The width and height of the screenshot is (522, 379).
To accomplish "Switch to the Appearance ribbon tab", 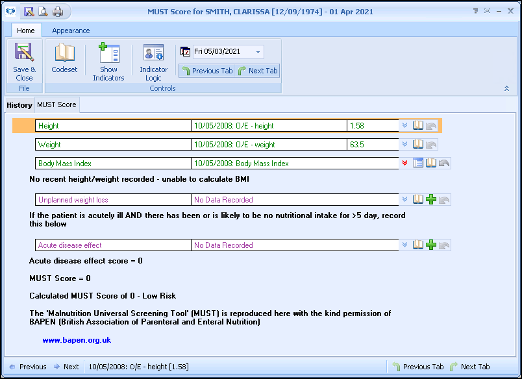I will click(71, 31).
